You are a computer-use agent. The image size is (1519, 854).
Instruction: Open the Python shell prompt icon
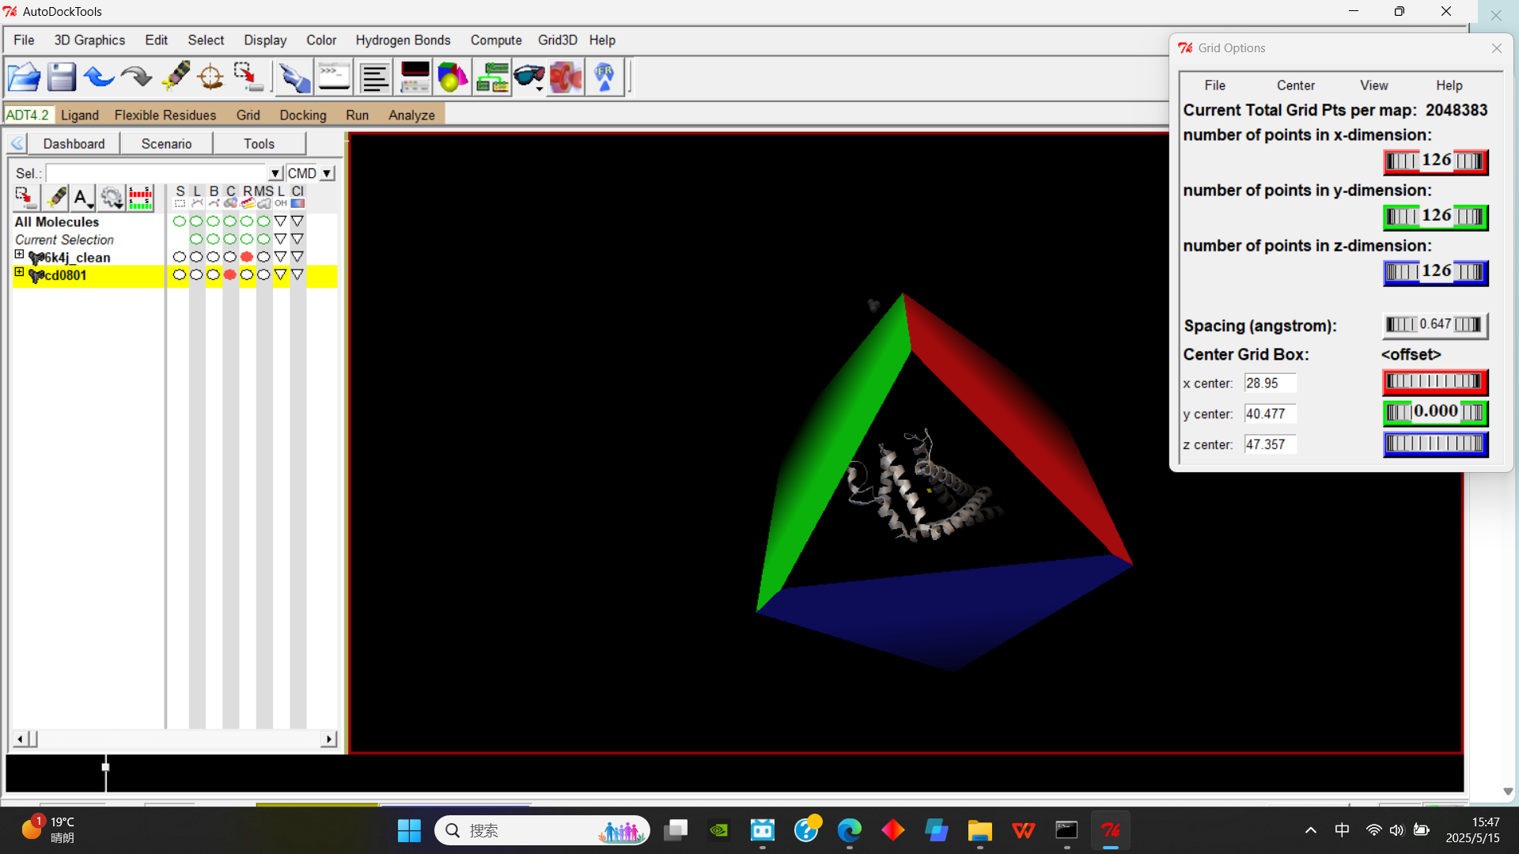tap(334, 77)
